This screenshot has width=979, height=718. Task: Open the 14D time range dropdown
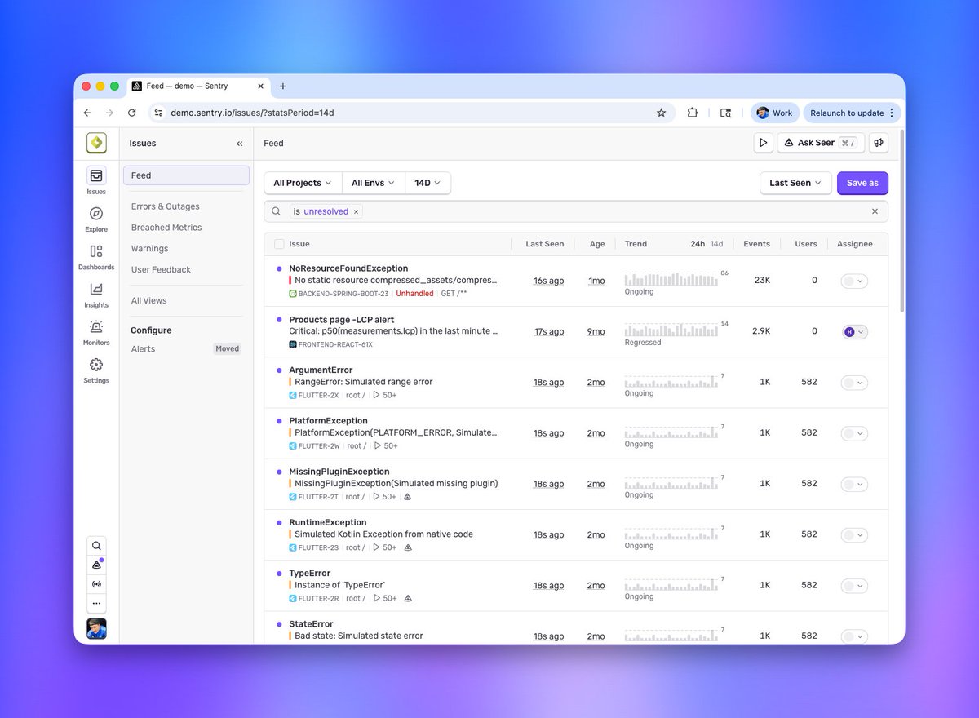click(x=427, y=183)
